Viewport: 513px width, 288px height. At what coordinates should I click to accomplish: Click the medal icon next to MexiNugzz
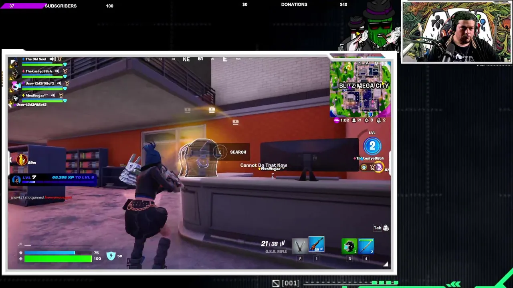tap(61, 96)
